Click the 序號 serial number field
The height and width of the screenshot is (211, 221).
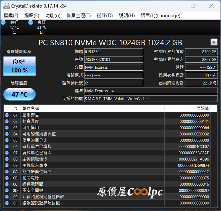(114, 60)
